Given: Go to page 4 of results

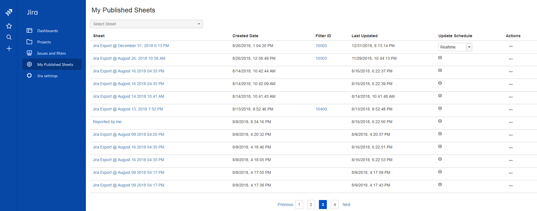Looking at the screenshot, I should pos(334,205).
